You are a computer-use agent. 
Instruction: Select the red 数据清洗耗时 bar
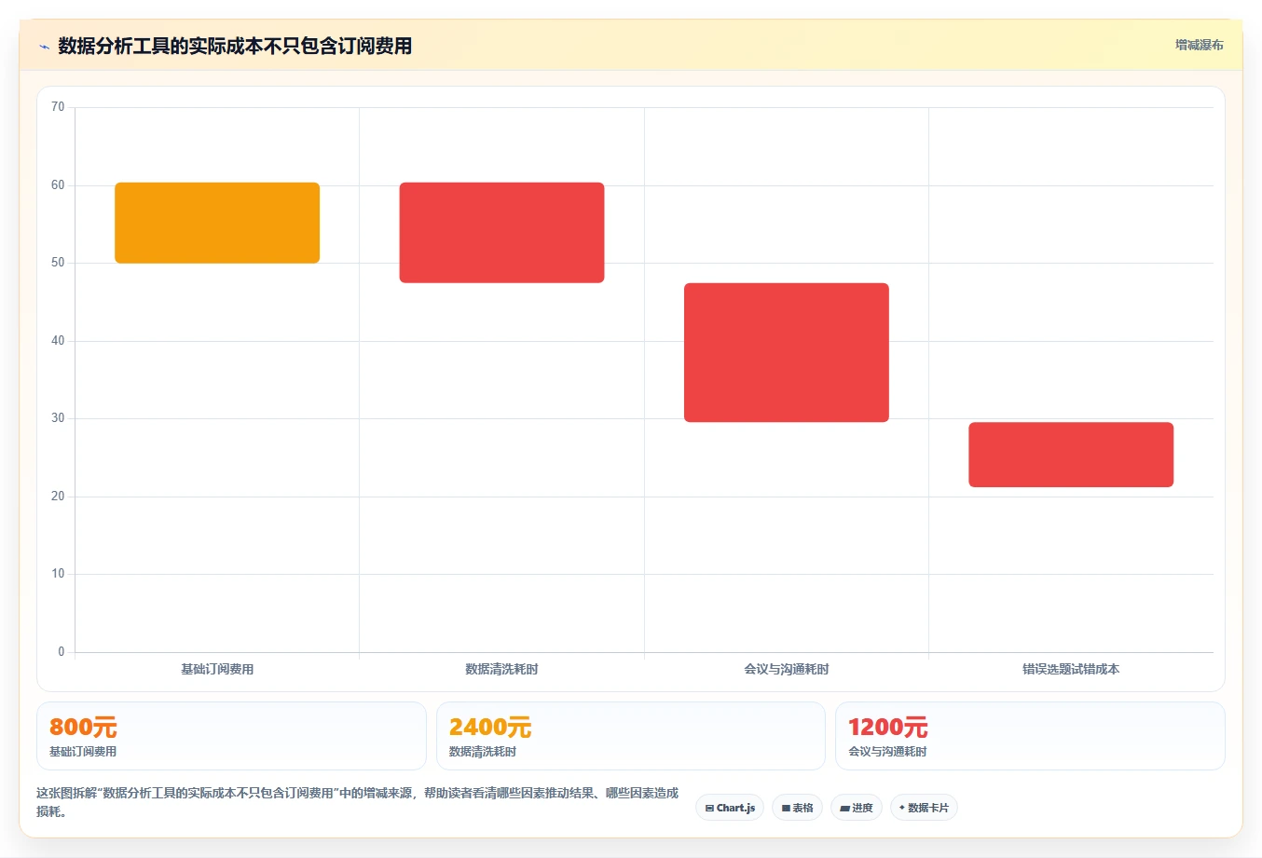pos(501,233)
